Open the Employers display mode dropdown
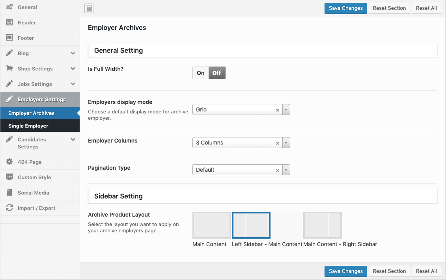The height and width of the screenshot is (280, 446). point(241,110)
